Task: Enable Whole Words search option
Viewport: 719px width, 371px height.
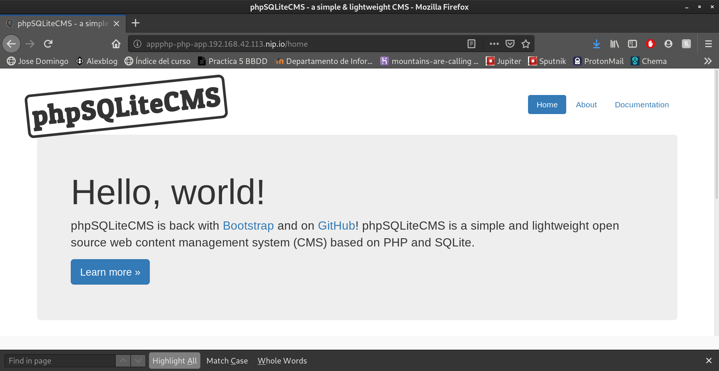Action: [x=282, y=361]
